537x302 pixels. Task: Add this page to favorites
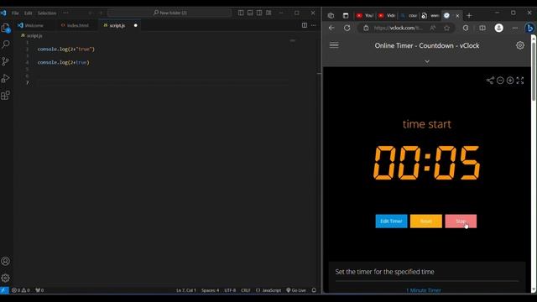pos(446,28)
